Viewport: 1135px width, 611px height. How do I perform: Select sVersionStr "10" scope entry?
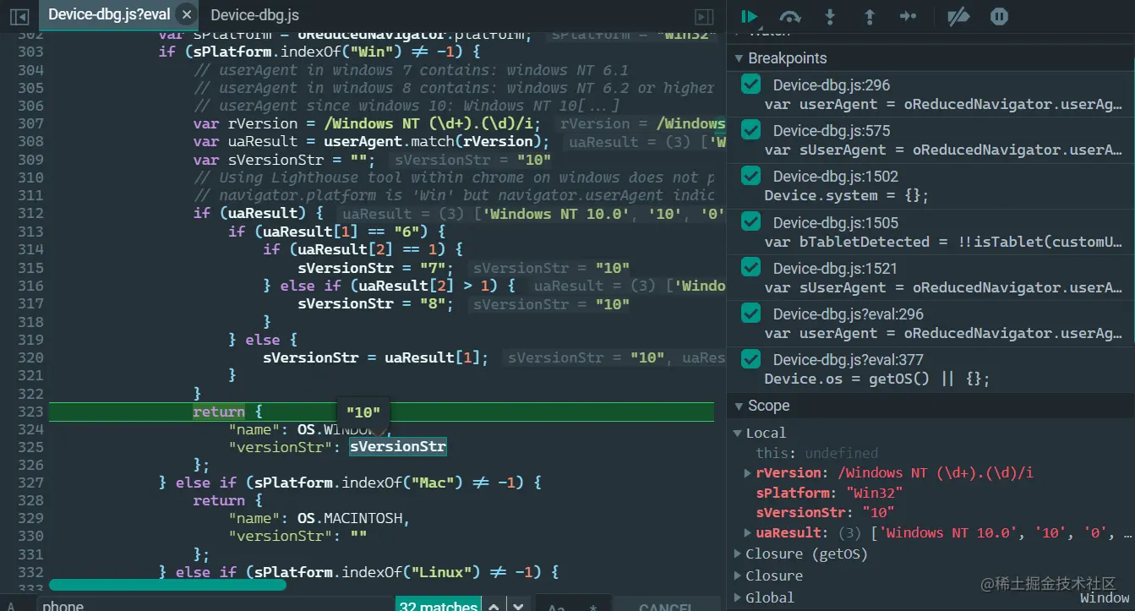pyautogui.click(x=825, y=512)
